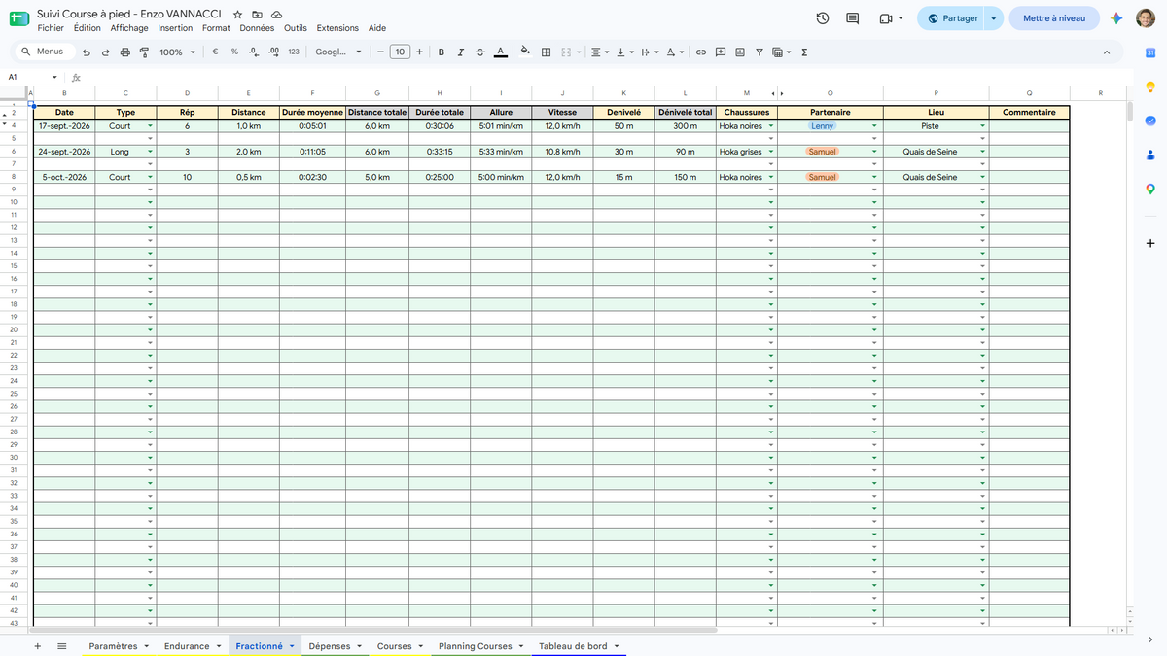Create a filter
Viewport: 1167px width, 656px height.
click(760, 52)
